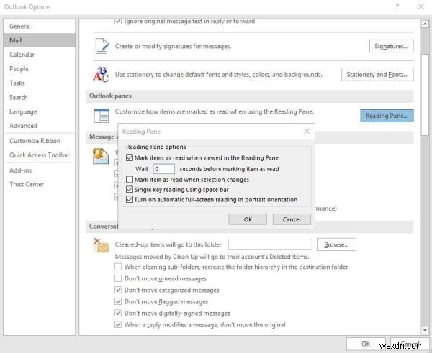The image size is (432, 353).
Task: Click the signature pen-and-paper icon
Action: [x=102, y=46]
